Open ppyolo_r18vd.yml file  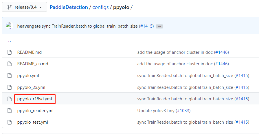(34, 99)
